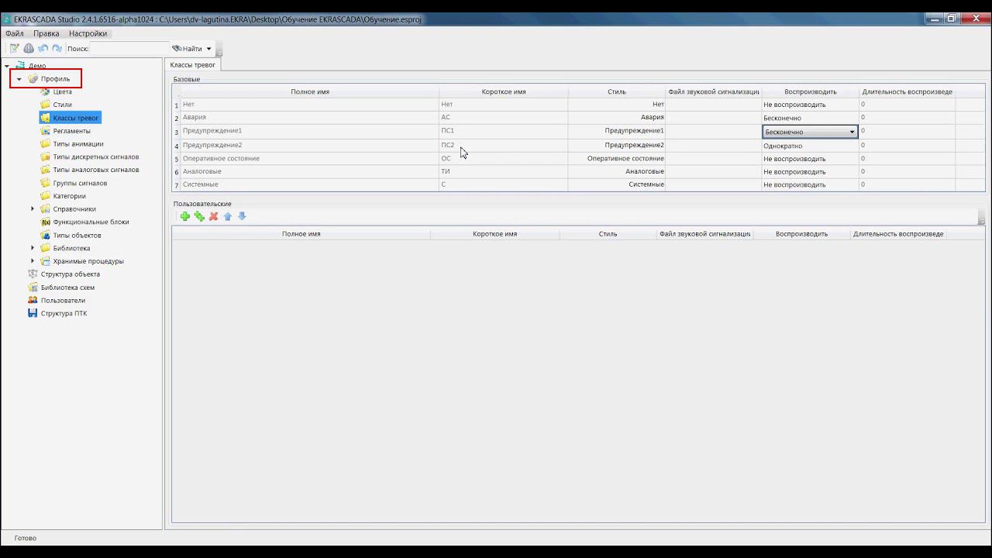
Task: Click the Профиль folder icon
Action: pos(33,79)
